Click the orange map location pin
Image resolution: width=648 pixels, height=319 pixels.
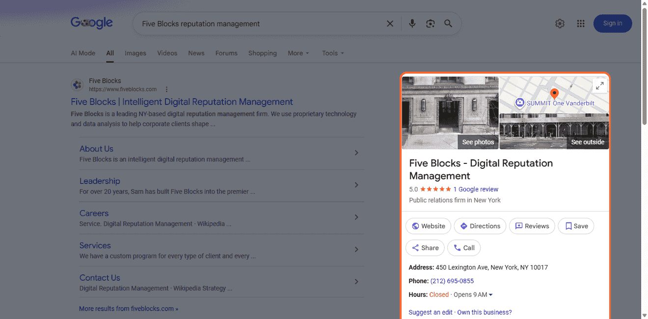point(554,94)
